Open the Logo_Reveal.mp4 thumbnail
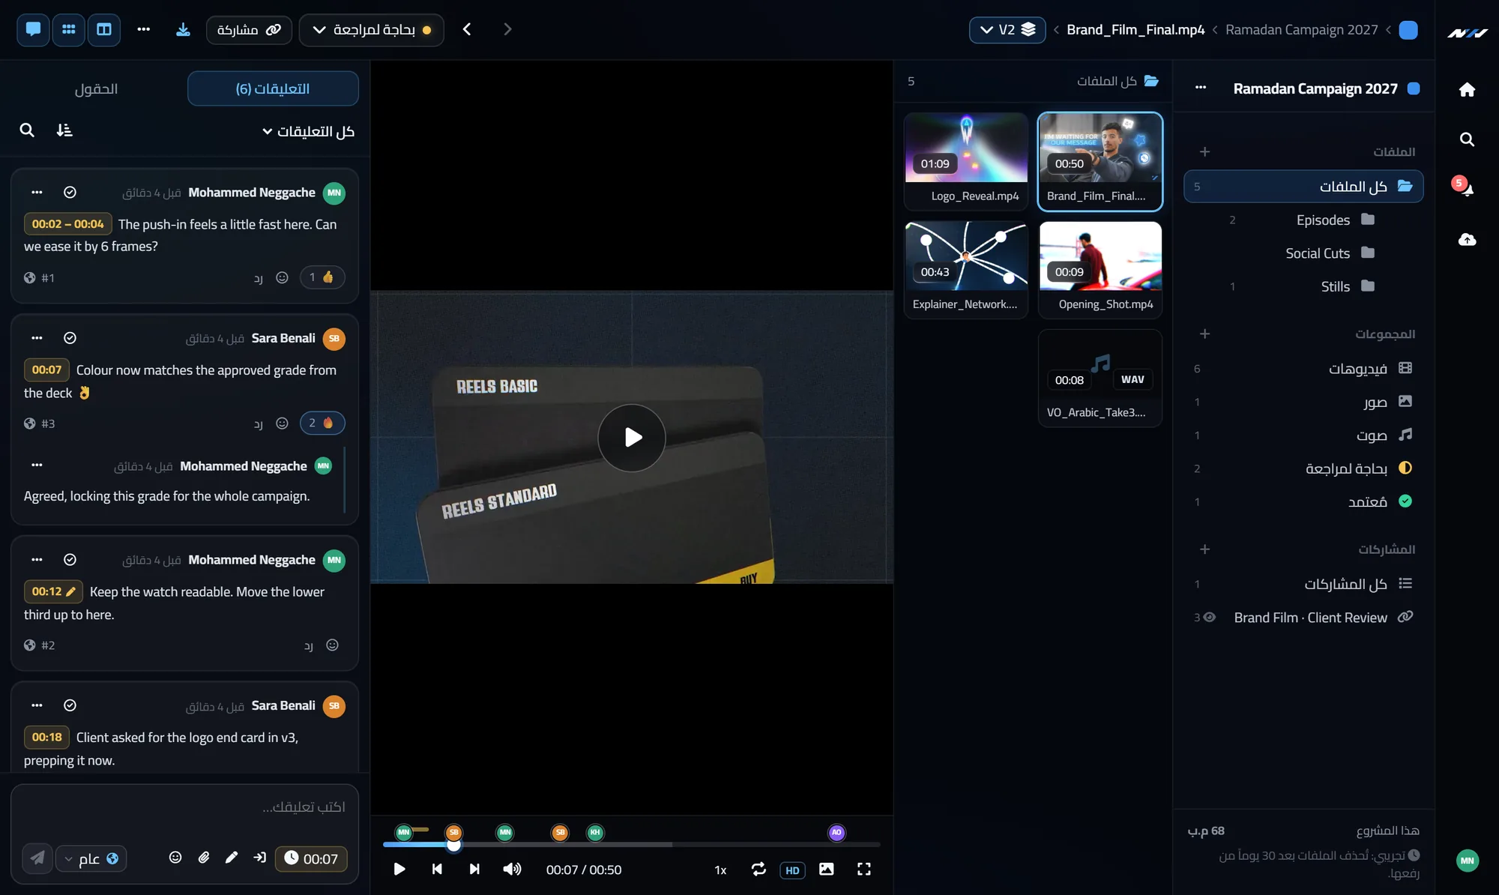This screenshot has width=1499, height=895. (x=966, y=161)
